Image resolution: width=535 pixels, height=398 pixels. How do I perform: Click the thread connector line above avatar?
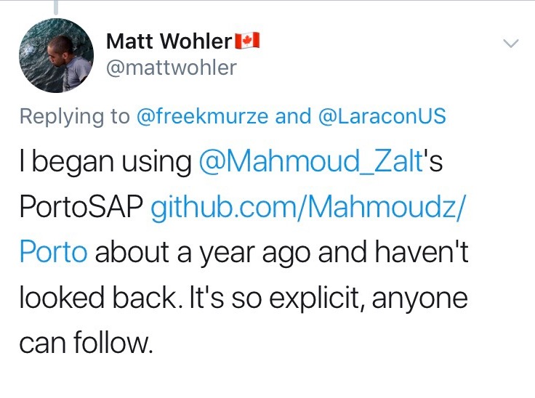point(55,7)
